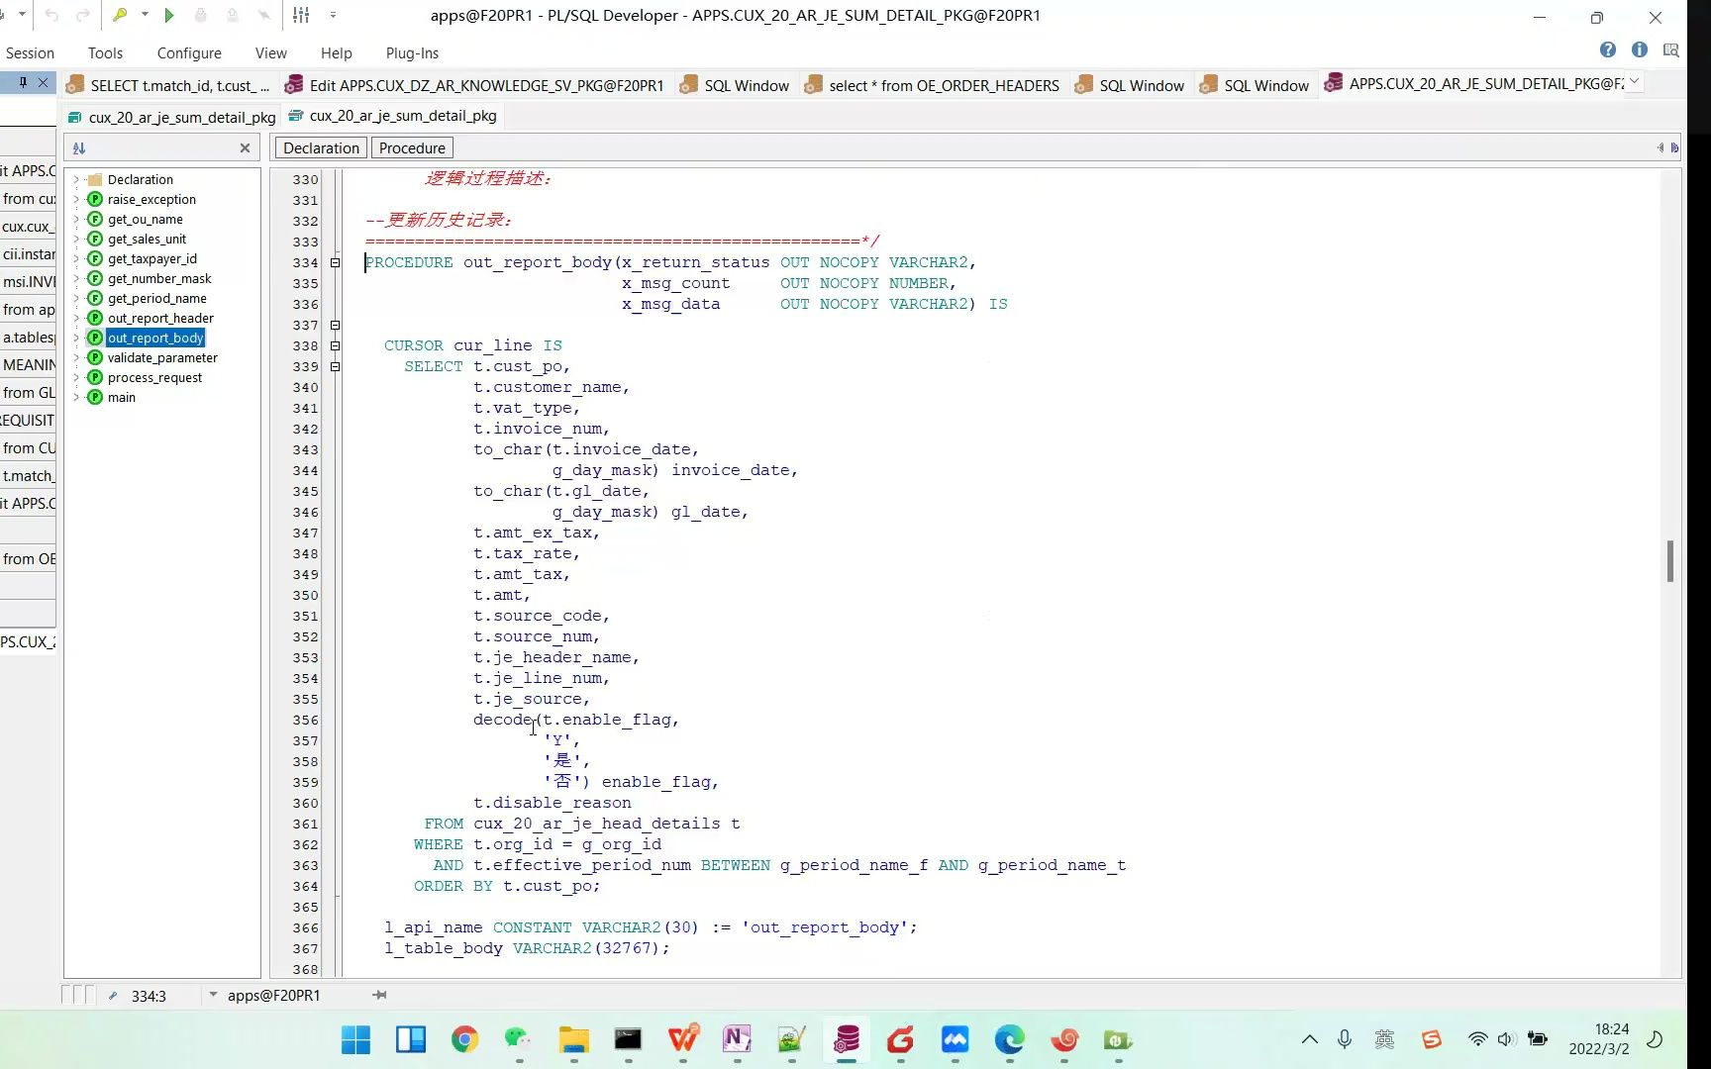Viewport: 1711px width, 1069px height.
Task: Click previous bookmark arrow above editor
Action: (1661, 147)
